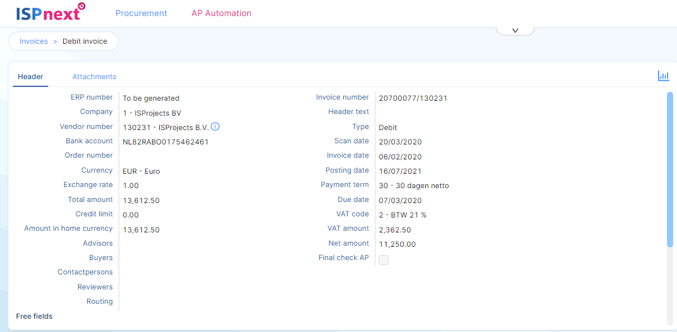Click the bank account NL82RABO0175462461 value
This screenshot has width=677, height=332.
pos(166,142)
